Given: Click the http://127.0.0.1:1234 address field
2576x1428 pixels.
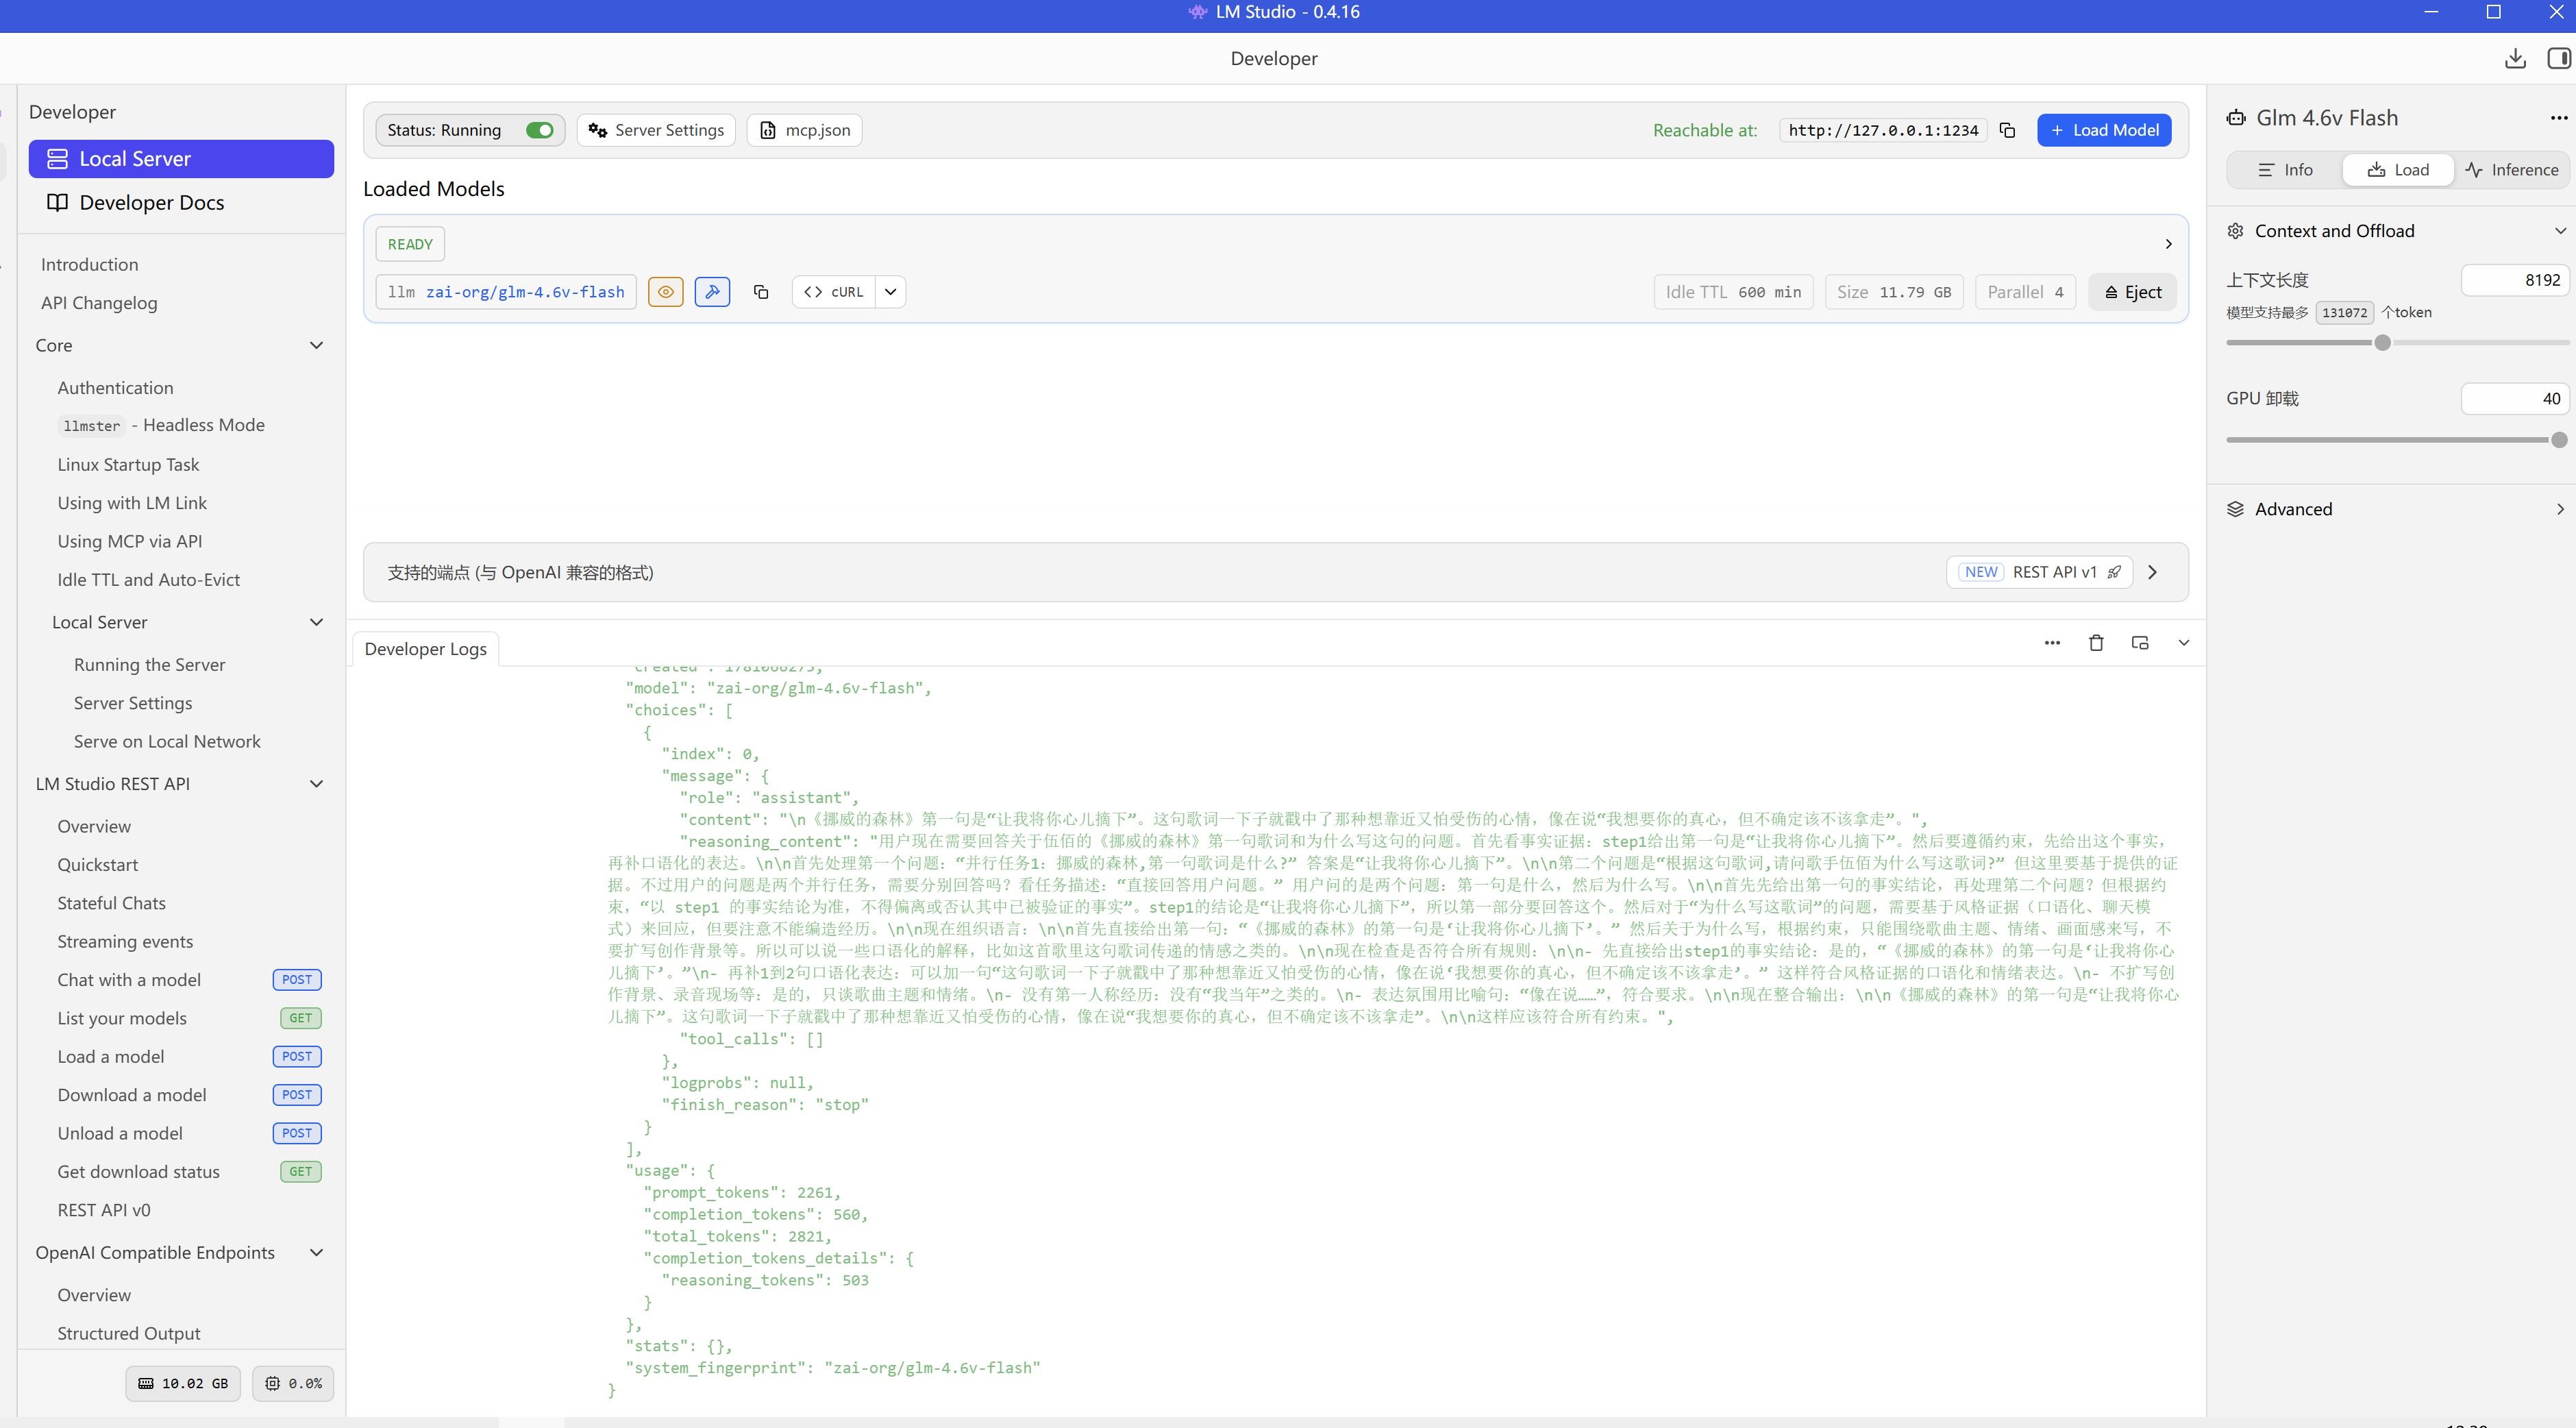Looking at the screenshot, I should pyautogui.click(x=1883, y=130).
